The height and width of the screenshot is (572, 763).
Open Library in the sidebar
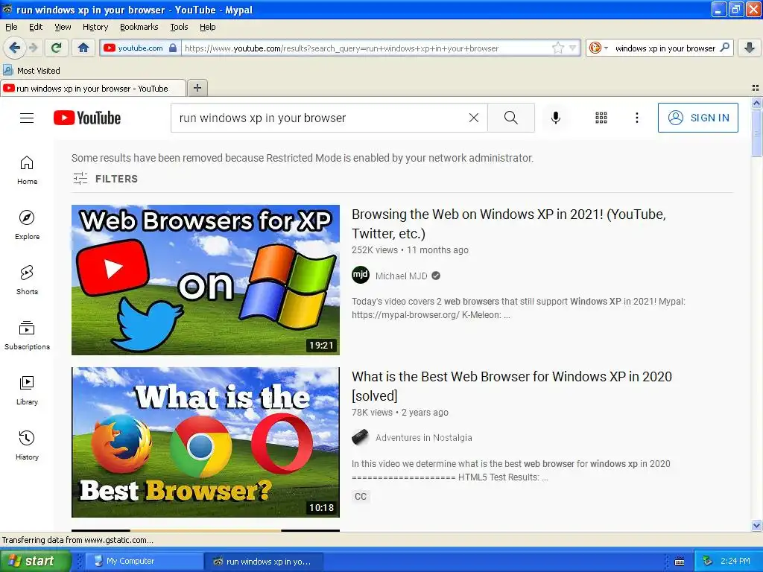pos(28,390)
